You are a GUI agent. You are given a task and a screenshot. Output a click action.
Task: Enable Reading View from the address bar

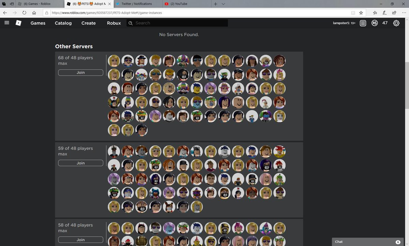353,13
